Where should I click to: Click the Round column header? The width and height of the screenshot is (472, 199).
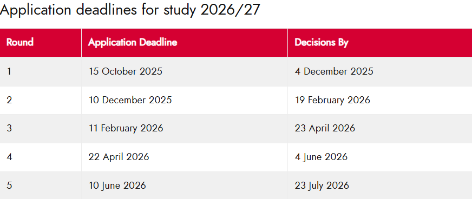41,43
